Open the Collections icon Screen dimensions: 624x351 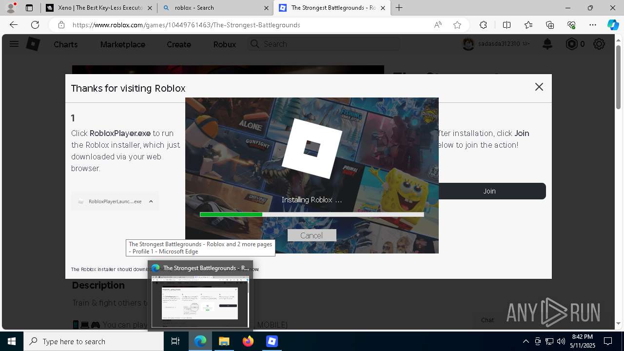pos(550,25)
